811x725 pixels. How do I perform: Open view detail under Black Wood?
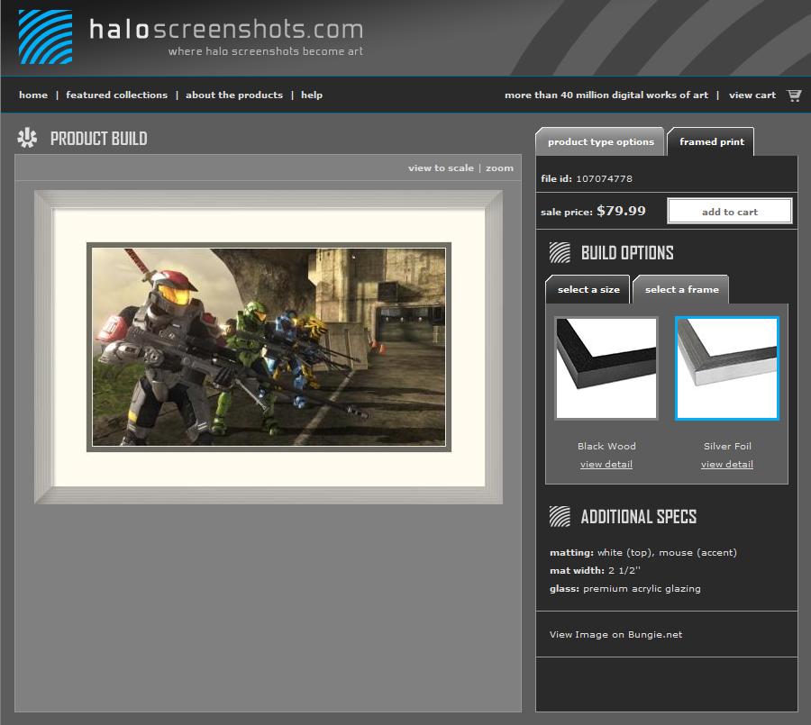(x=606, y=465)
